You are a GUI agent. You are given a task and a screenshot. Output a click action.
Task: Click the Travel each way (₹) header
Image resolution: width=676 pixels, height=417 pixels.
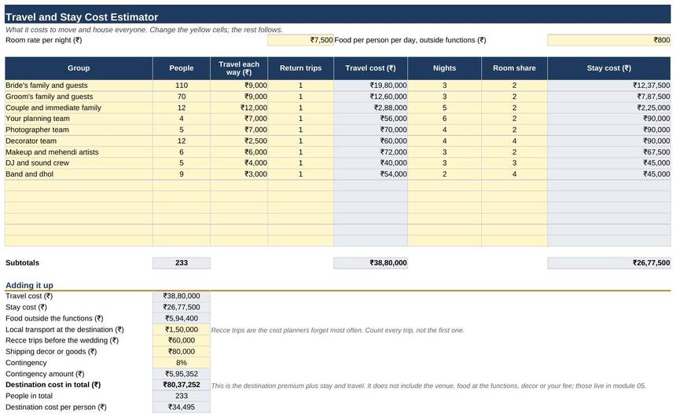239,68
